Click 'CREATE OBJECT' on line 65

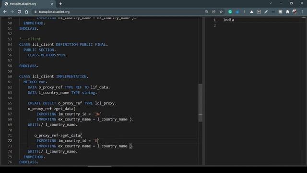pos(42,103)
